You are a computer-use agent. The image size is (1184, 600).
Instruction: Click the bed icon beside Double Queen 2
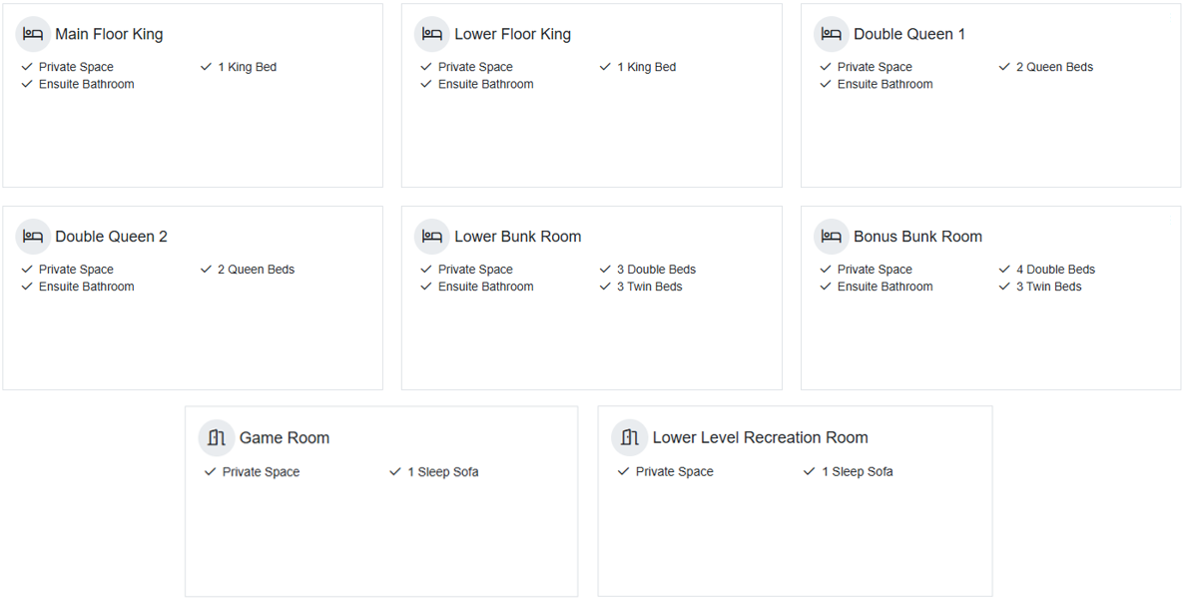33,237
